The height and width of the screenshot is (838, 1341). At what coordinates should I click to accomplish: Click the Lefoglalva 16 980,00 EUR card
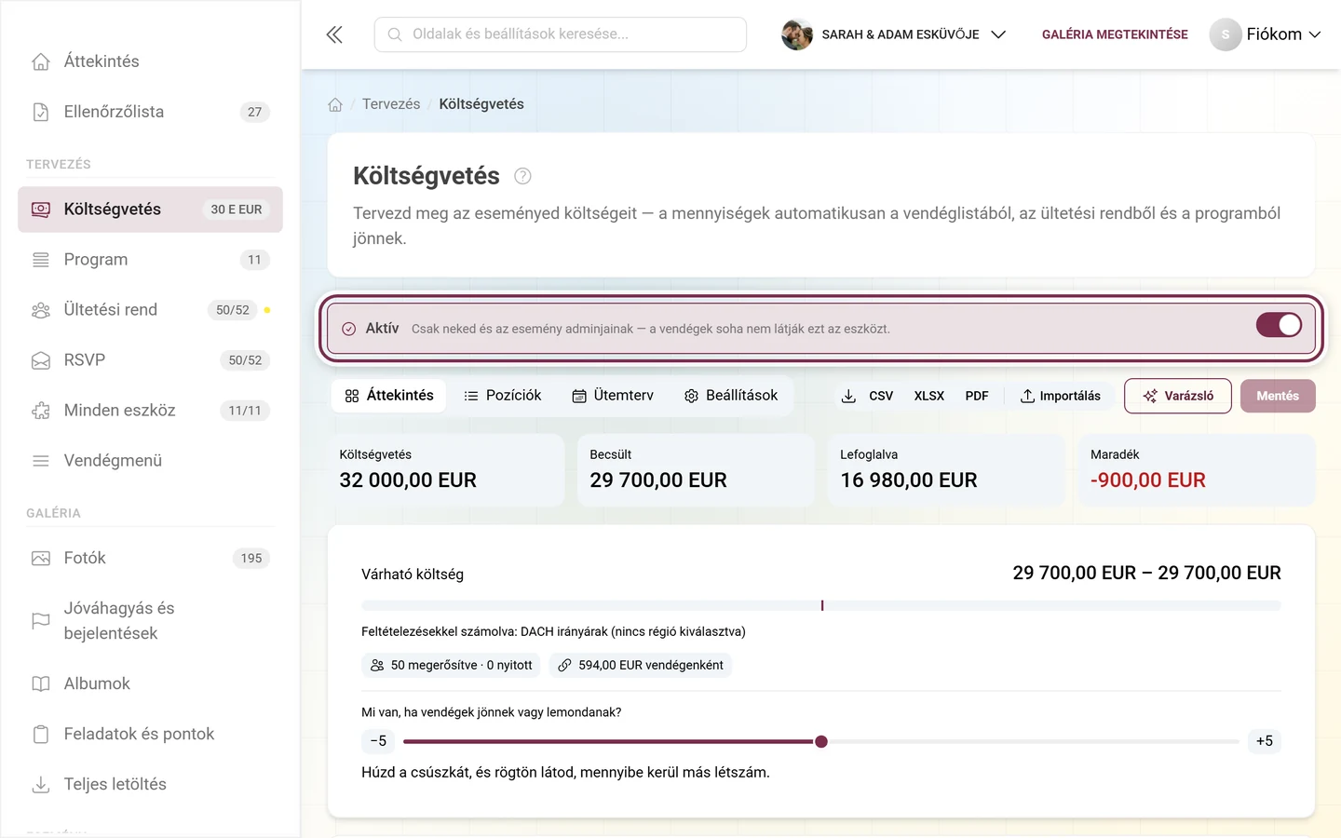click(x=946, y=470)
